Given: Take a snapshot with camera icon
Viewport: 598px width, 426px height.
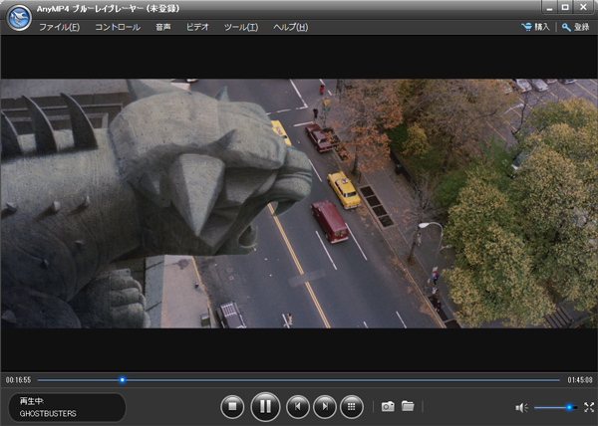Looking at the screenshot, I should point(388,406).
